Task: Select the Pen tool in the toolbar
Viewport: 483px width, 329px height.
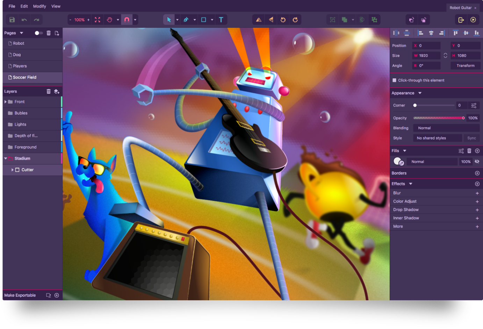Action: [186, 20]
